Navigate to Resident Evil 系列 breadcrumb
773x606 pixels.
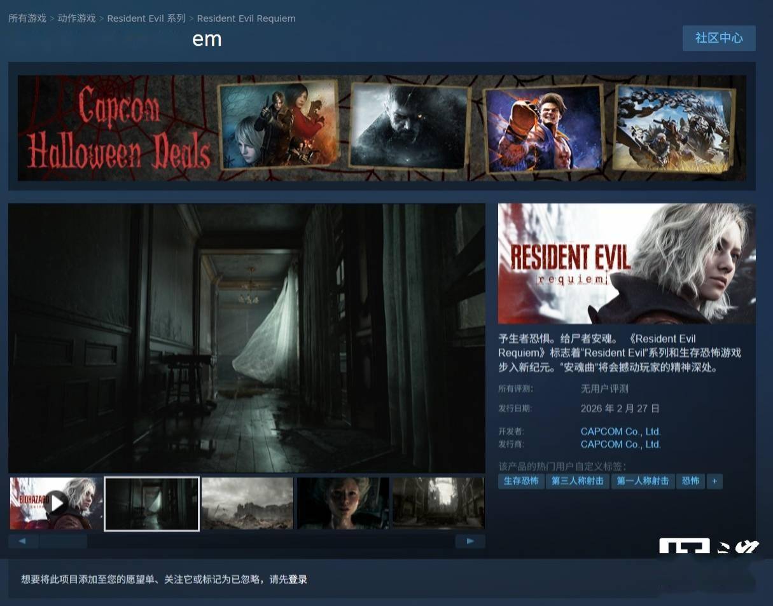point(146,18)
